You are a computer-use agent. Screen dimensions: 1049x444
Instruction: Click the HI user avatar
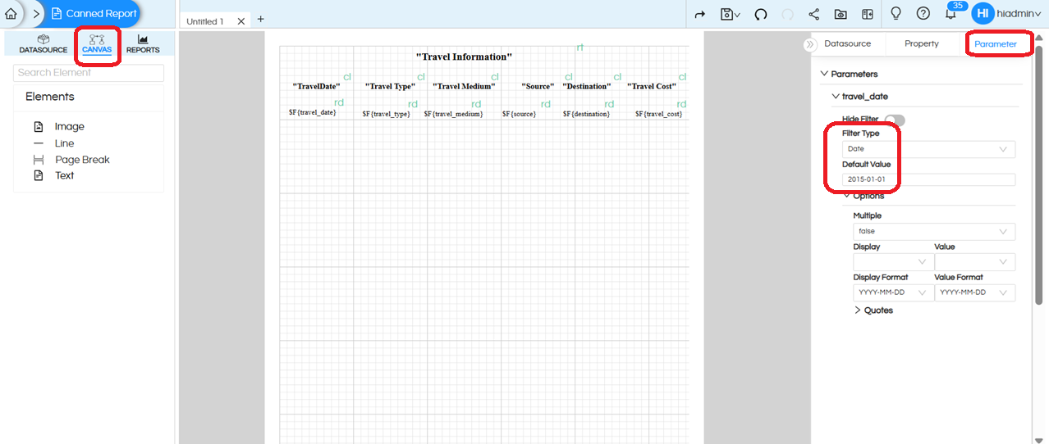(x=983, y=14)
